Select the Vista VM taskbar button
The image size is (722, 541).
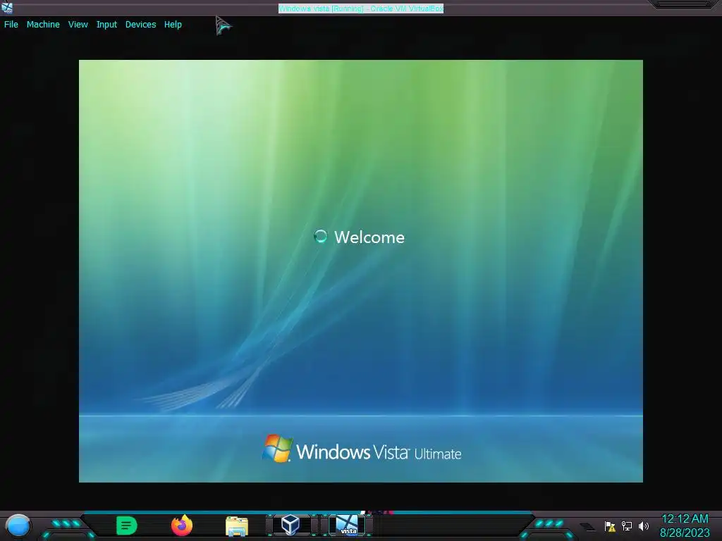[x=347, y=526]
